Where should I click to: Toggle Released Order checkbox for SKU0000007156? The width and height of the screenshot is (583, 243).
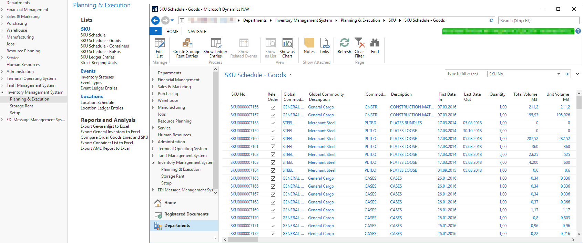click(273, 107)
